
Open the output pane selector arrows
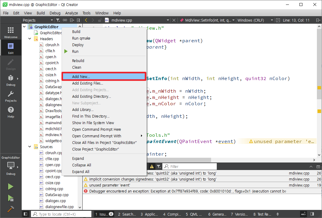point(278,214)
